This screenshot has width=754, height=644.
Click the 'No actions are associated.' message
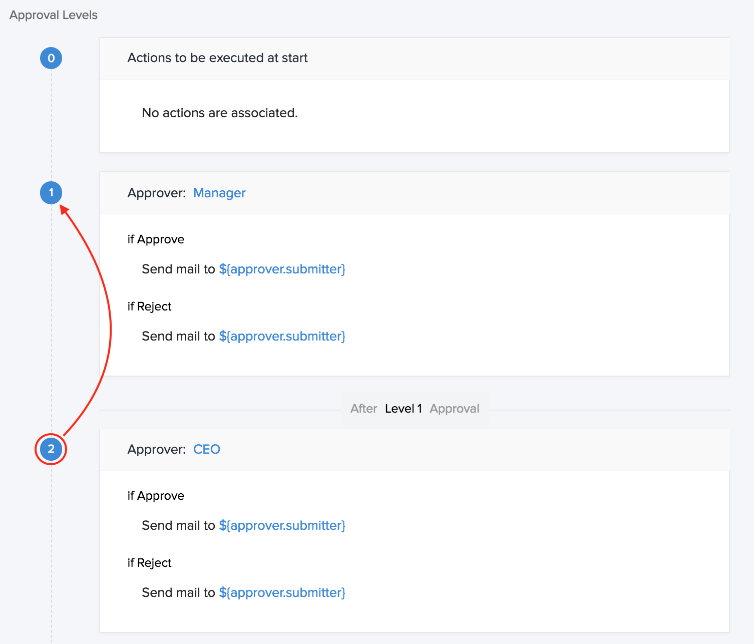pos(220,113)
